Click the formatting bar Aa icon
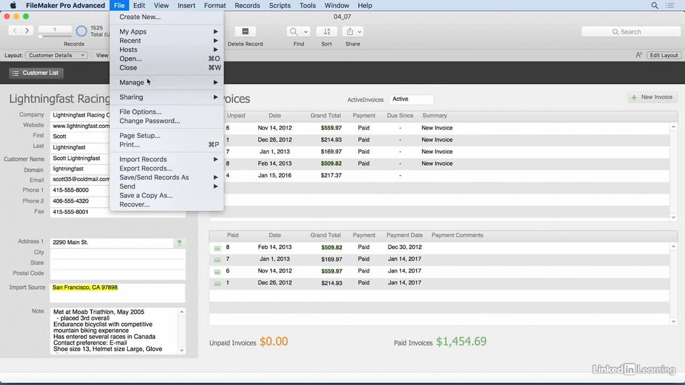Viewport: 685px width, 385px height. click(x=639, y=55)
